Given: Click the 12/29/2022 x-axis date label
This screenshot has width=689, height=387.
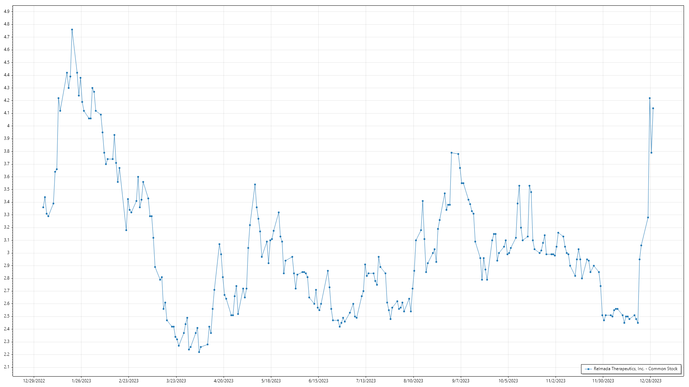Looking at the screenshot, I should pos(34,381).
